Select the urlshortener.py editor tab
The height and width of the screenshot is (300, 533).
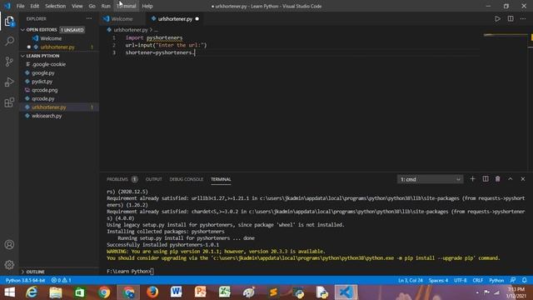pos(175,18)
